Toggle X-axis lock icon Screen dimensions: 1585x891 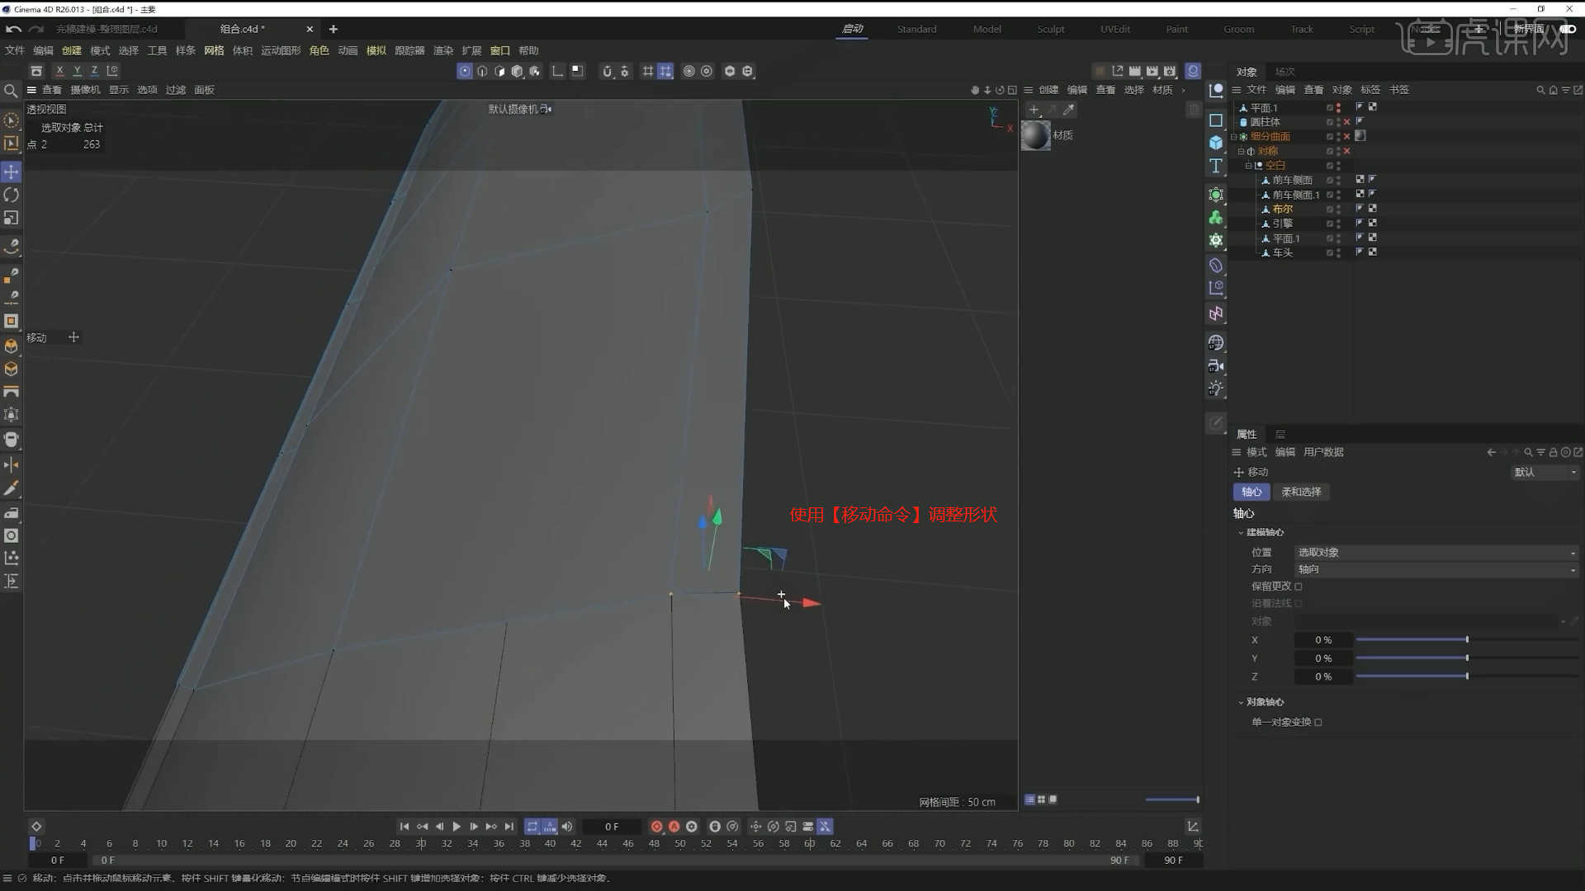pyautogui.click(x=59, y=71)
